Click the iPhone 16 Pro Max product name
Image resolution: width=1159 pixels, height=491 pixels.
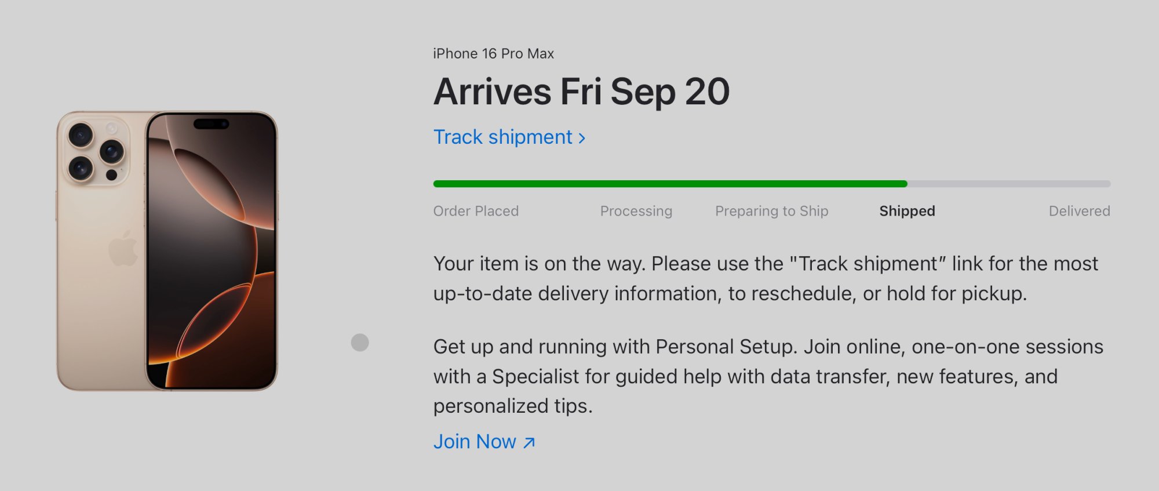tap(493, 54)
